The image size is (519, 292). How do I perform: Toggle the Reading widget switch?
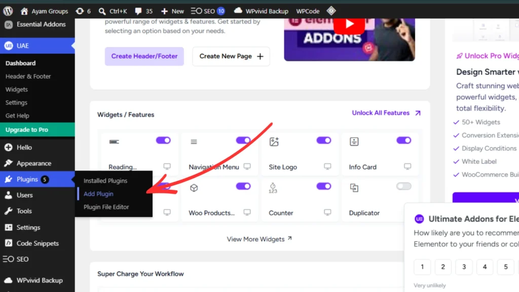click(x=163, y=140)
